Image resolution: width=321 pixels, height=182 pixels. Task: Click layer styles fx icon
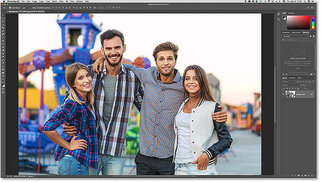point(295,176)
